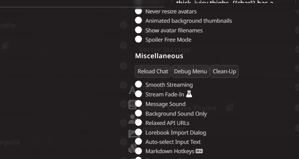The width and height of the screenshot is (299, 159).
Task: Enable Never resize avatars
Action: click(138, 11)
